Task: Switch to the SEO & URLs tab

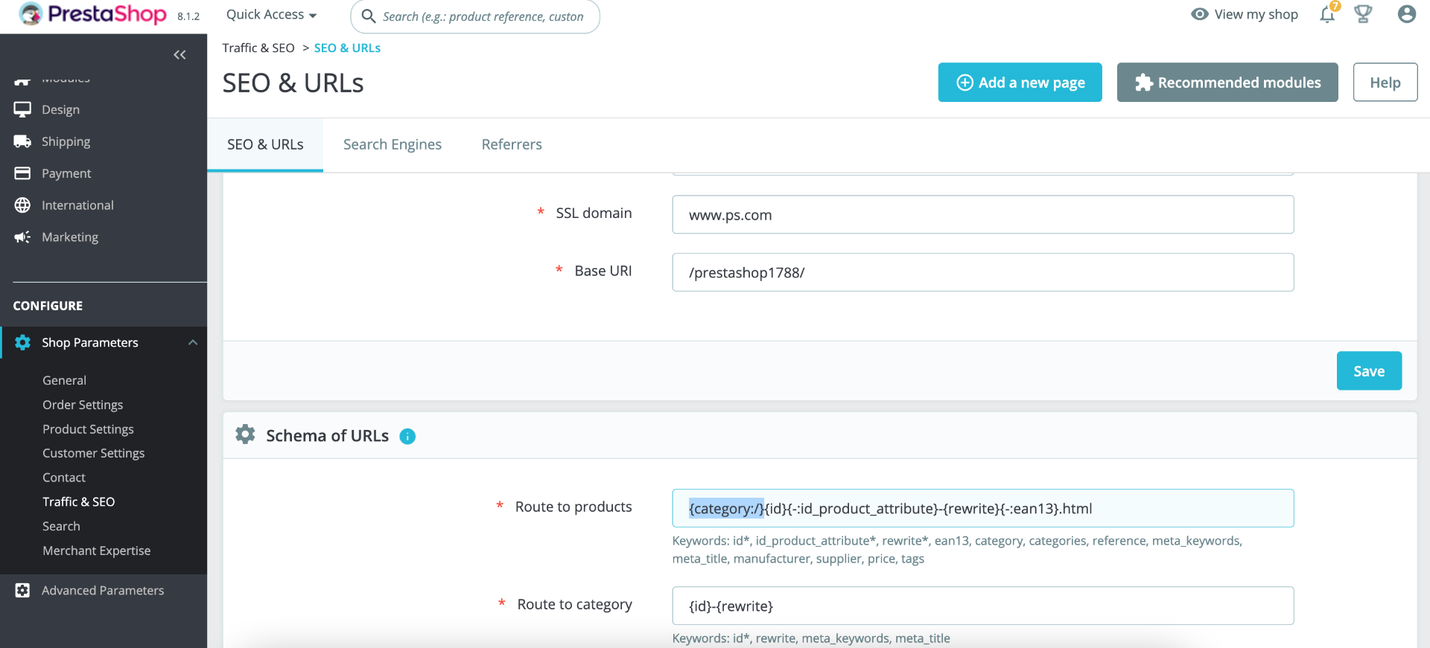Action: [265, 144]
